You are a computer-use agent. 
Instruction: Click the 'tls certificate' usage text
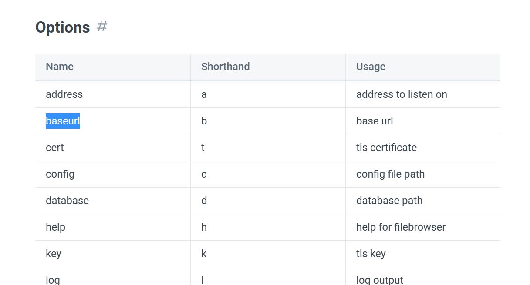386,148
